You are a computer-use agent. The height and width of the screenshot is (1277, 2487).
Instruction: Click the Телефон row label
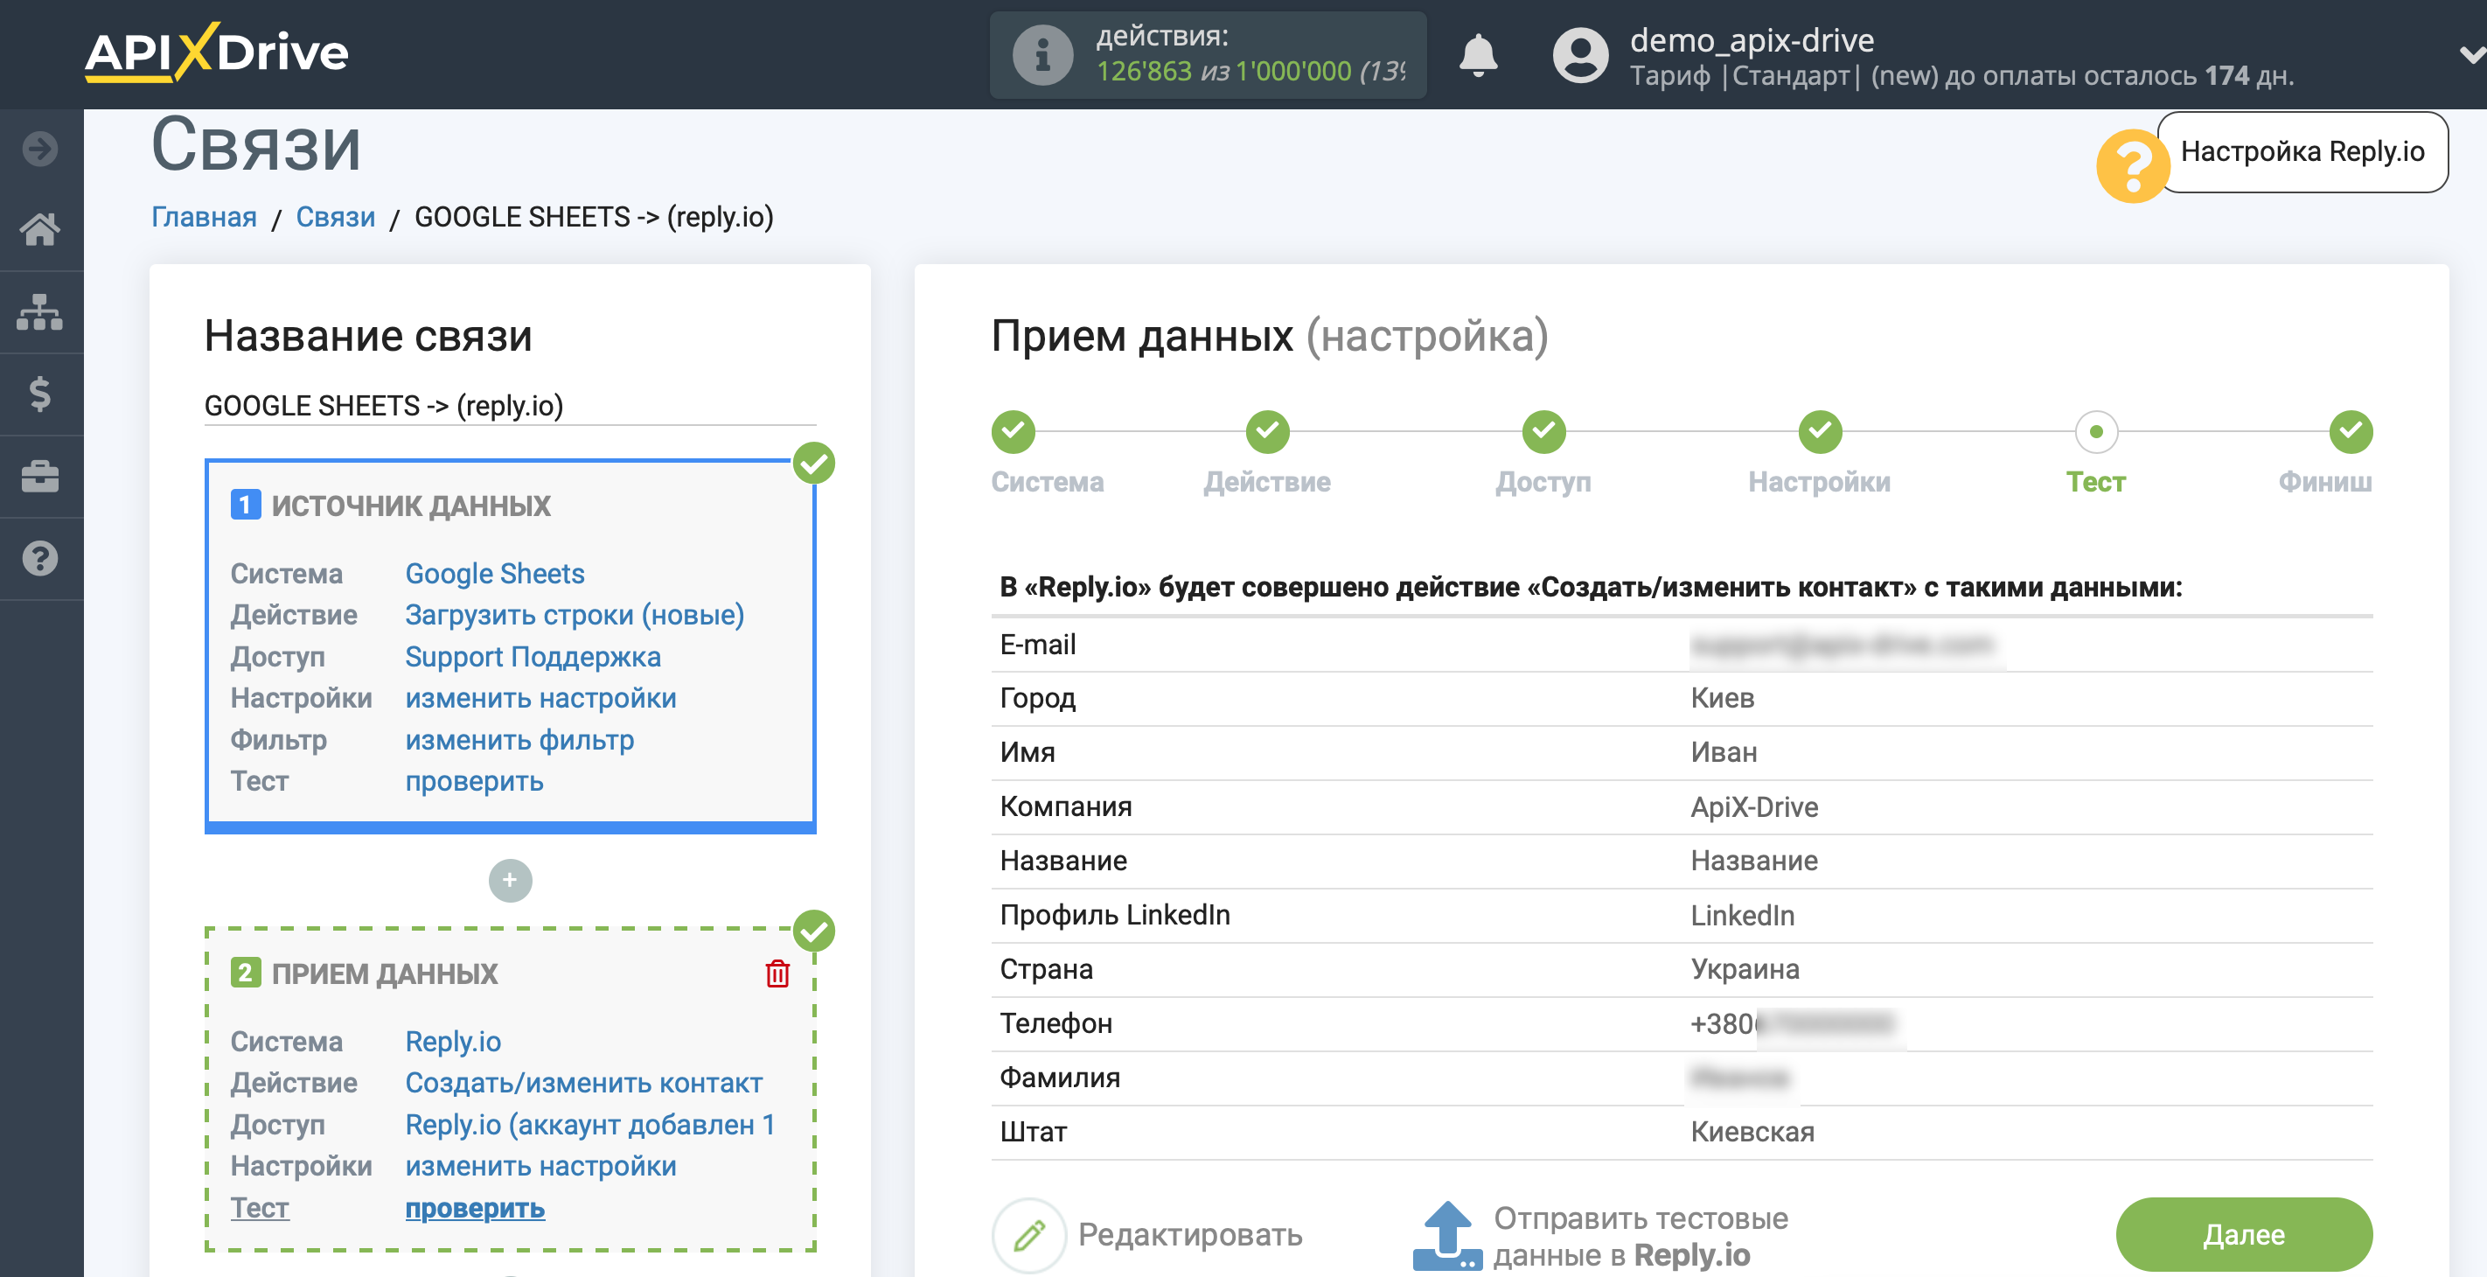(x=1056, y=1023)
